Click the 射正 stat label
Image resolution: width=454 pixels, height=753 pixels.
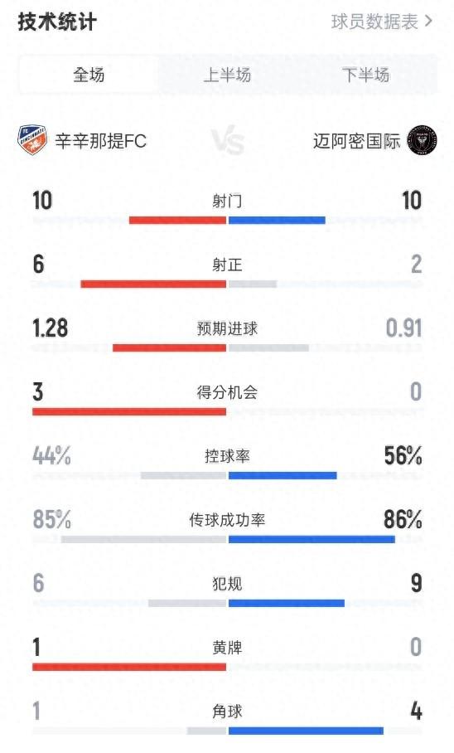[227, 265]
